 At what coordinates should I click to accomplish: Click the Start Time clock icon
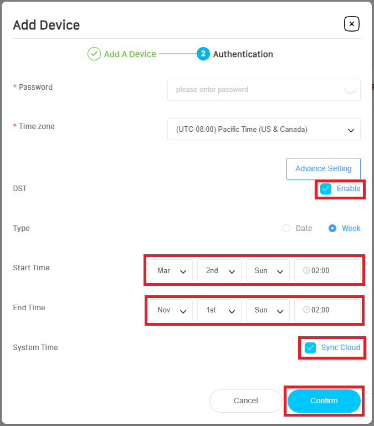(307, 271)
